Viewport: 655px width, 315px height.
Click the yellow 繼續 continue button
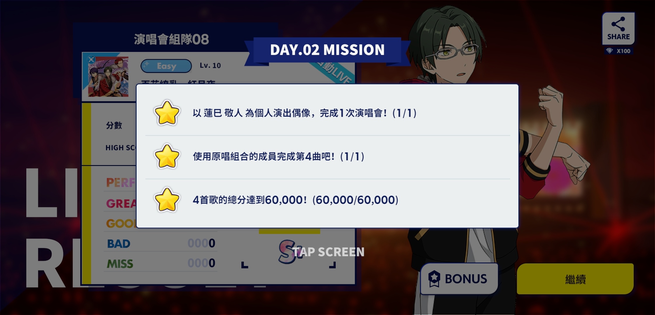click(x=575, y=279)
